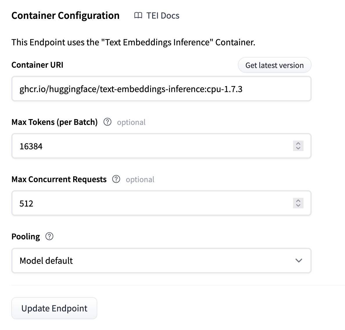The image size is (345, 330).
Task: Increase Max Tokens with the up stepper arrow
Action: 298,144
